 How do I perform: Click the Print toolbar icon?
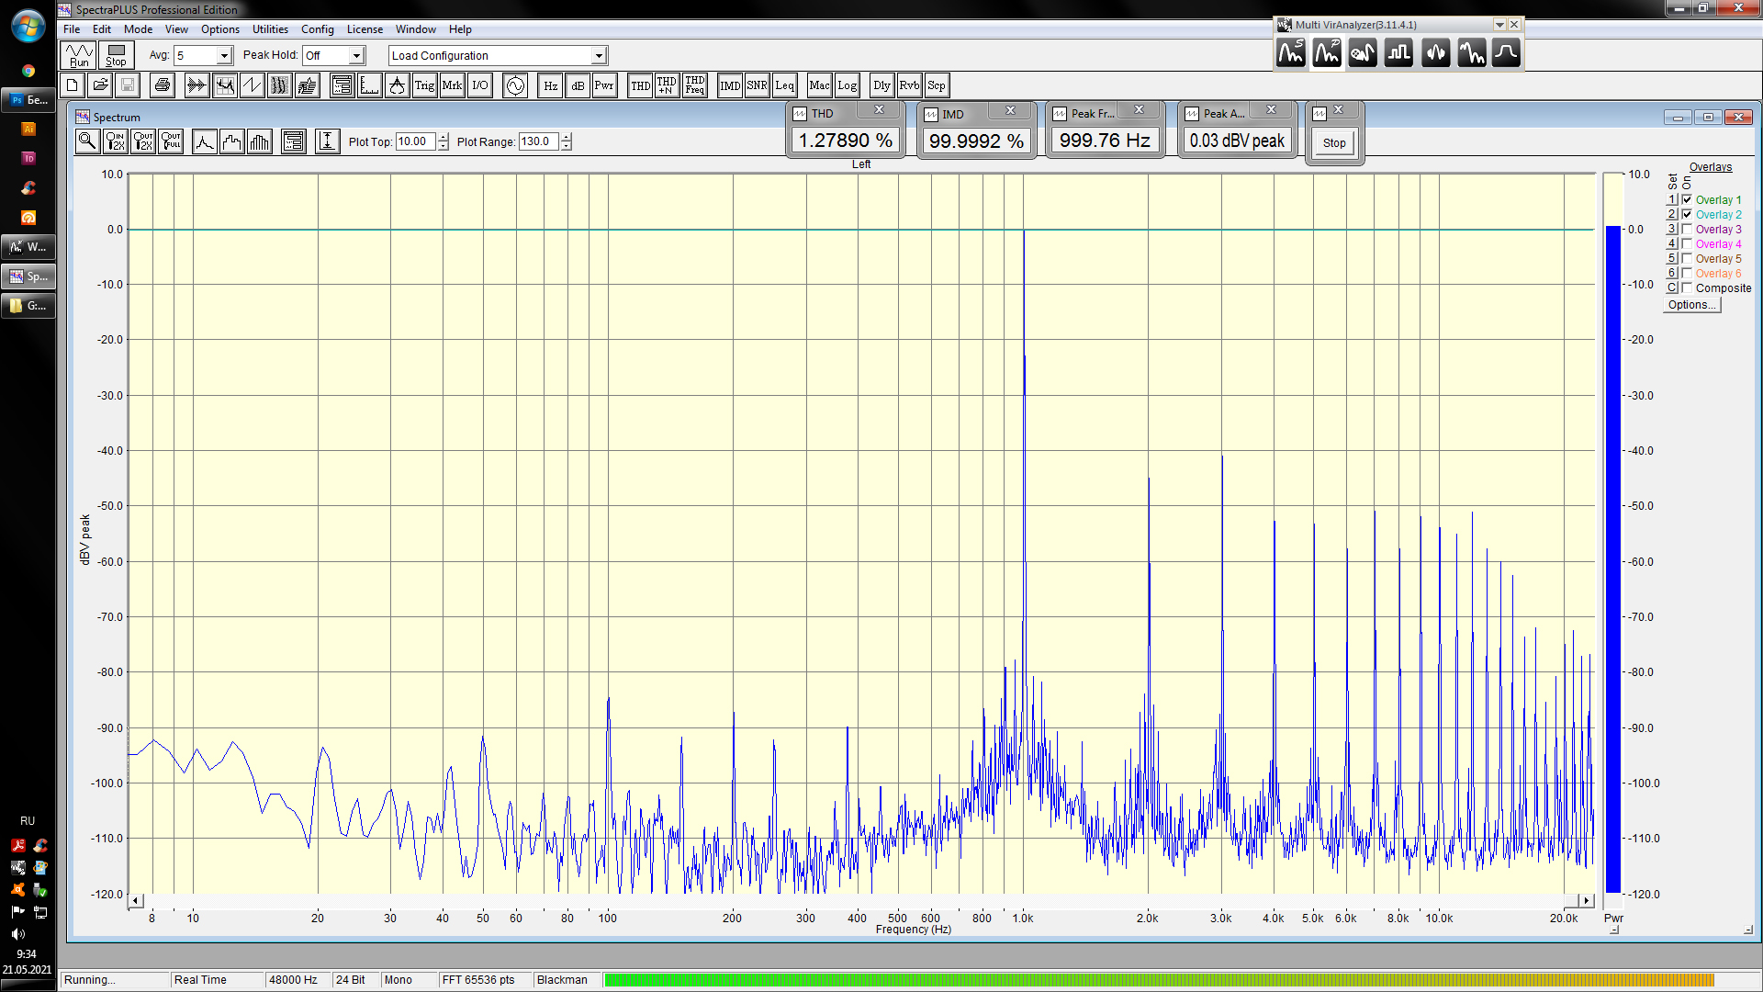tap(163, 85)
